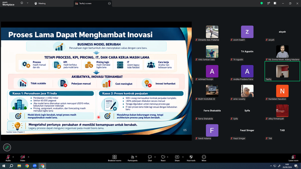
Task: Select Rd. Emma Moeh. Adang Maulana's video tile
Action: tap(282, 52)
